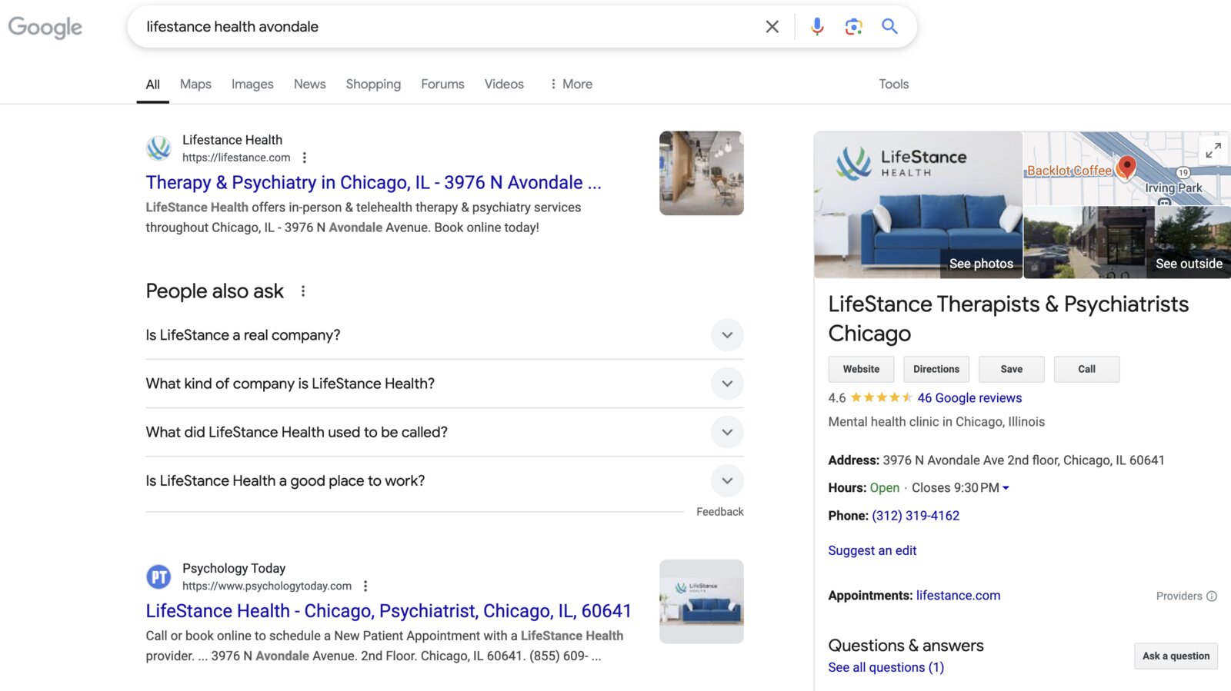Switch to the Images tab
This screenshot has width=1231, height=691.
(252, 85)
